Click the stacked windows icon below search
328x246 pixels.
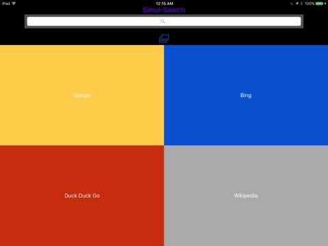(x=164, y=39)
